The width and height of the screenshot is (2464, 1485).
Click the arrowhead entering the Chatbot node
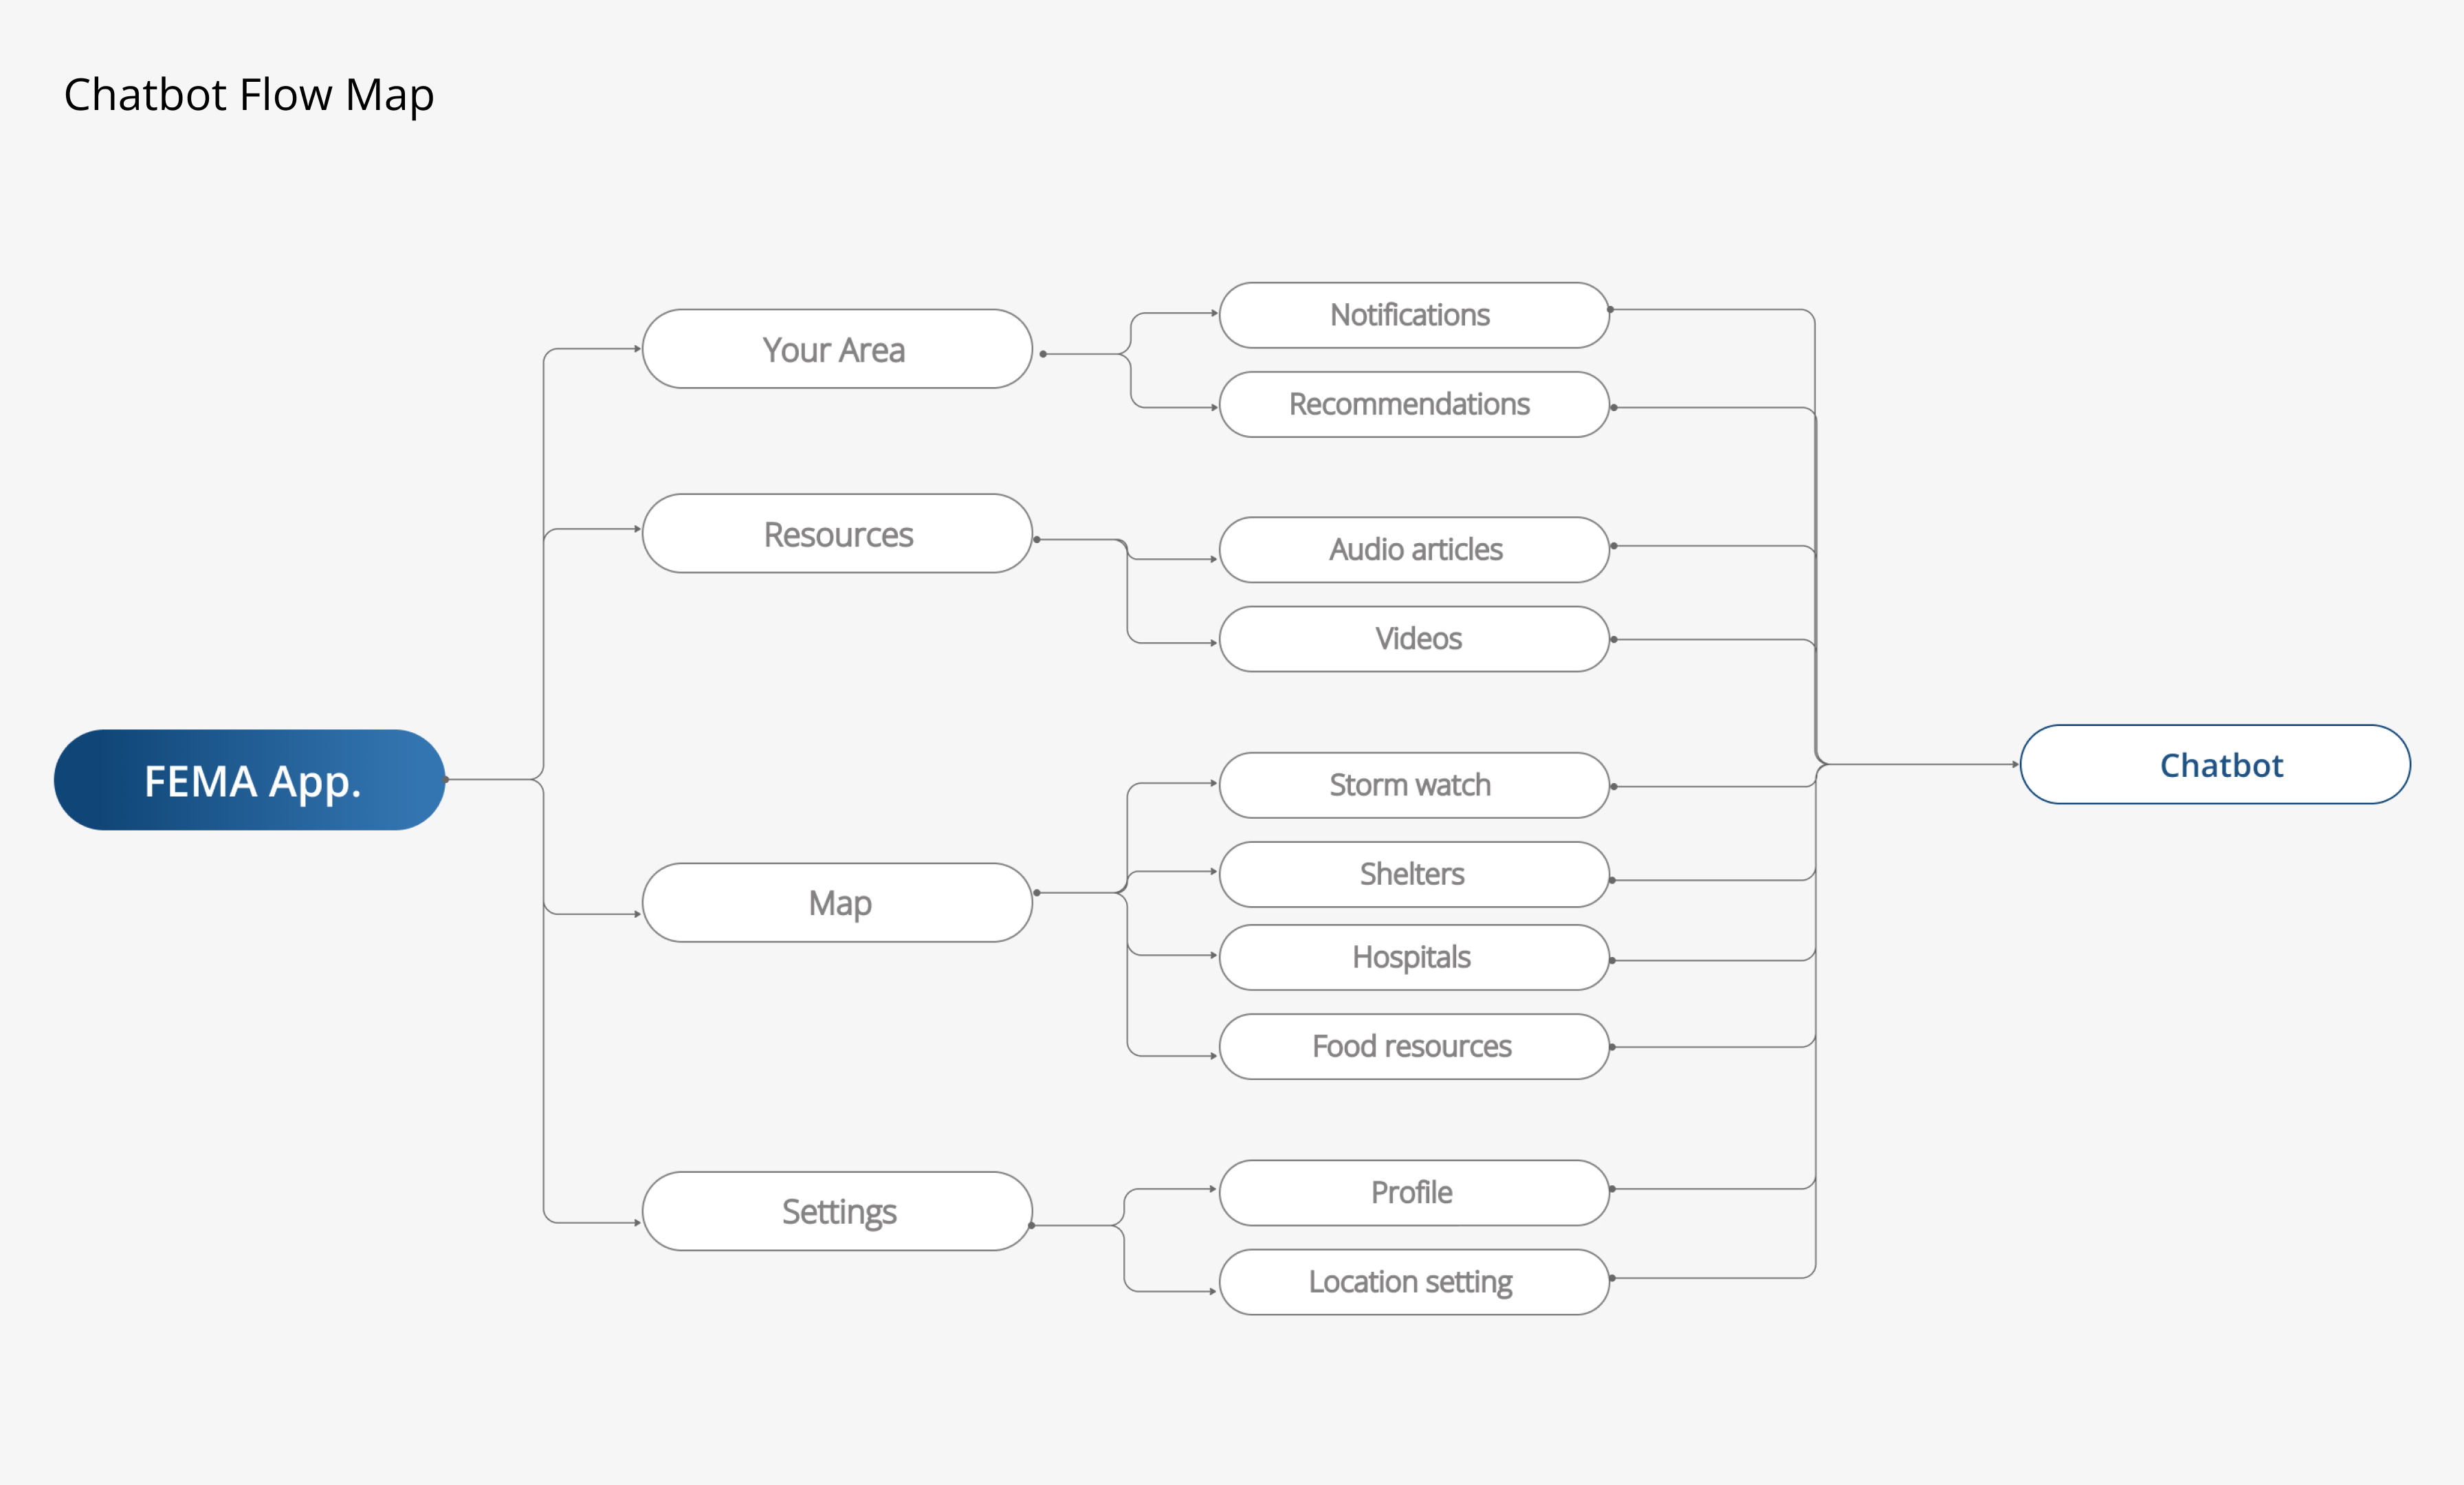pyautogui.click(x=2015, y=764)
